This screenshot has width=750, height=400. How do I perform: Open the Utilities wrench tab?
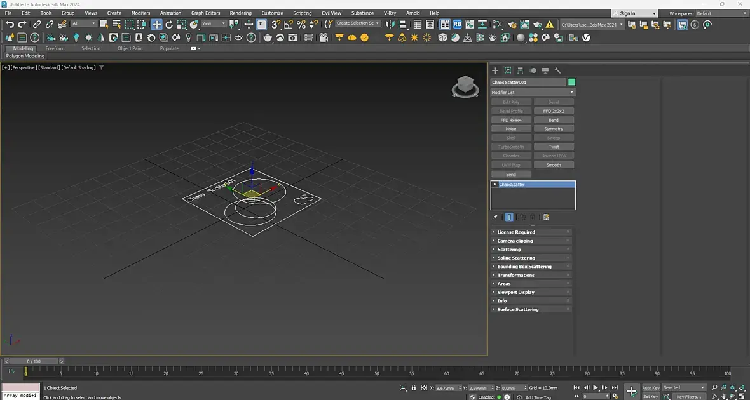pos(557,70)
